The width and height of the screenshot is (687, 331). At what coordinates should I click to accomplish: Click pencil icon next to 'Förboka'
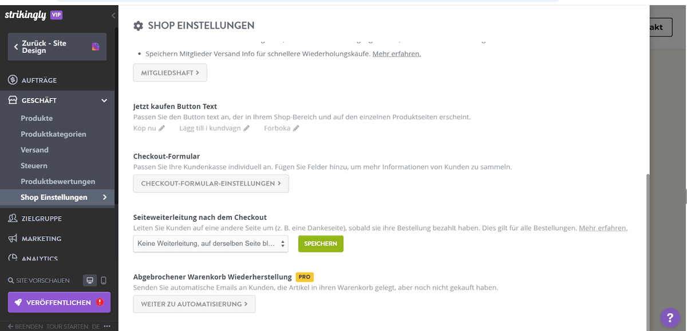(x=296, y=128)
